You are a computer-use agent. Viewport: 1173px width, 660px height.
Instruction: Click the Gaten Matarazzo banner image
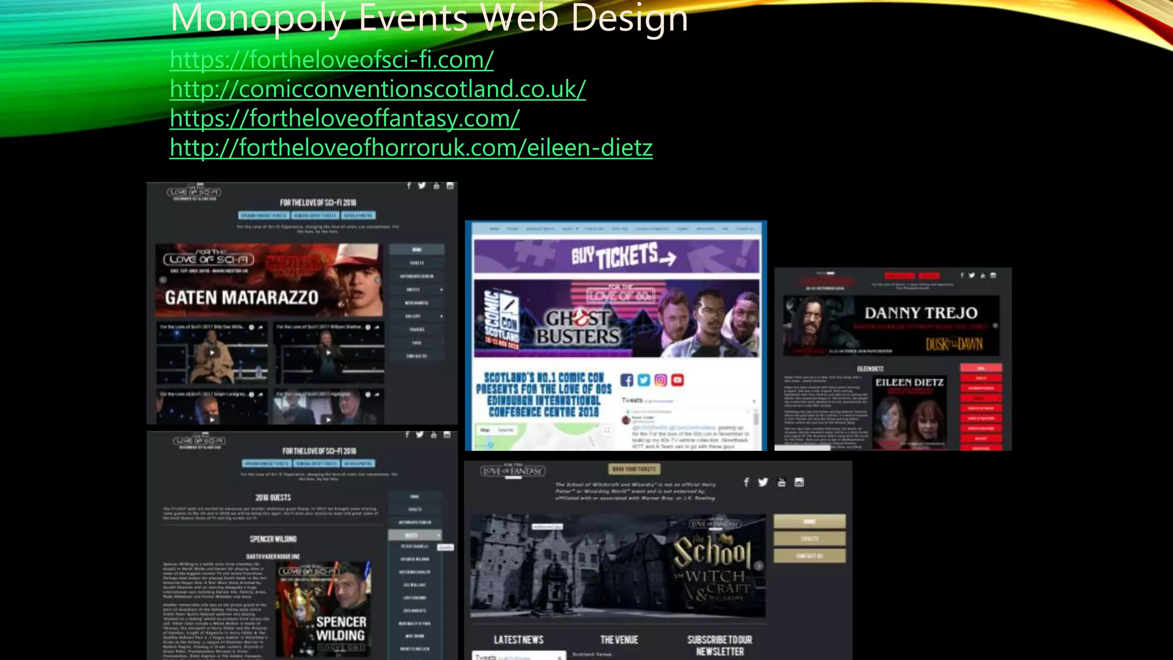[x=269, y=281]
